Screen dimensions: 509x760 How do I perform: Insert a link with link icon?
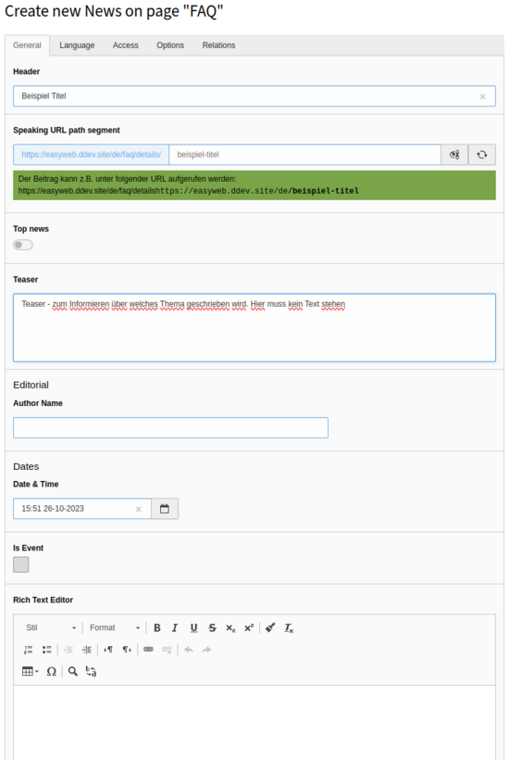pyautogui.click(x=148, y=650)
